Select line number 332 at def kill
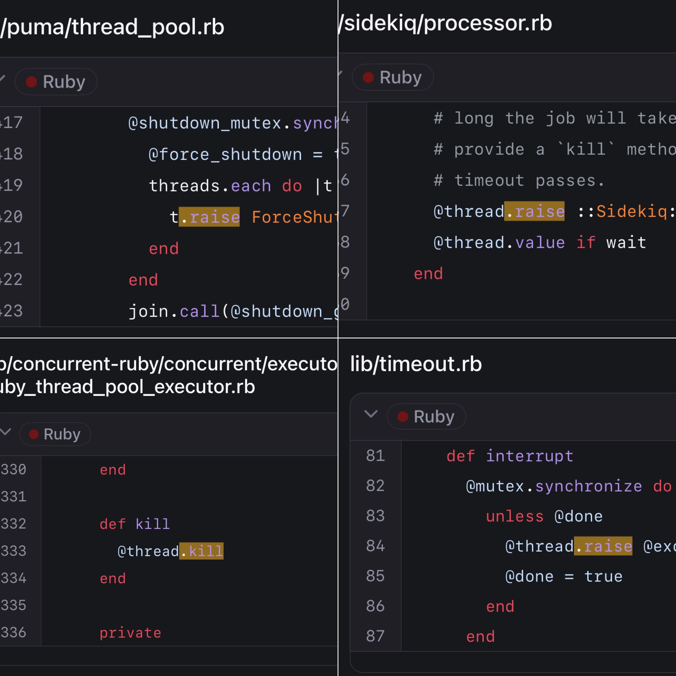Screen dimensions: 676x676 (x=14, y=524)
